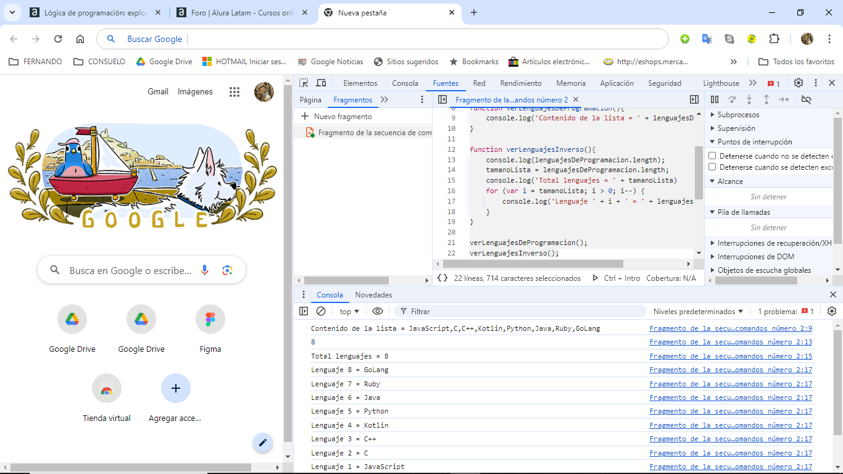Click Nuevo fragmento button

click(x=336, y=117)
